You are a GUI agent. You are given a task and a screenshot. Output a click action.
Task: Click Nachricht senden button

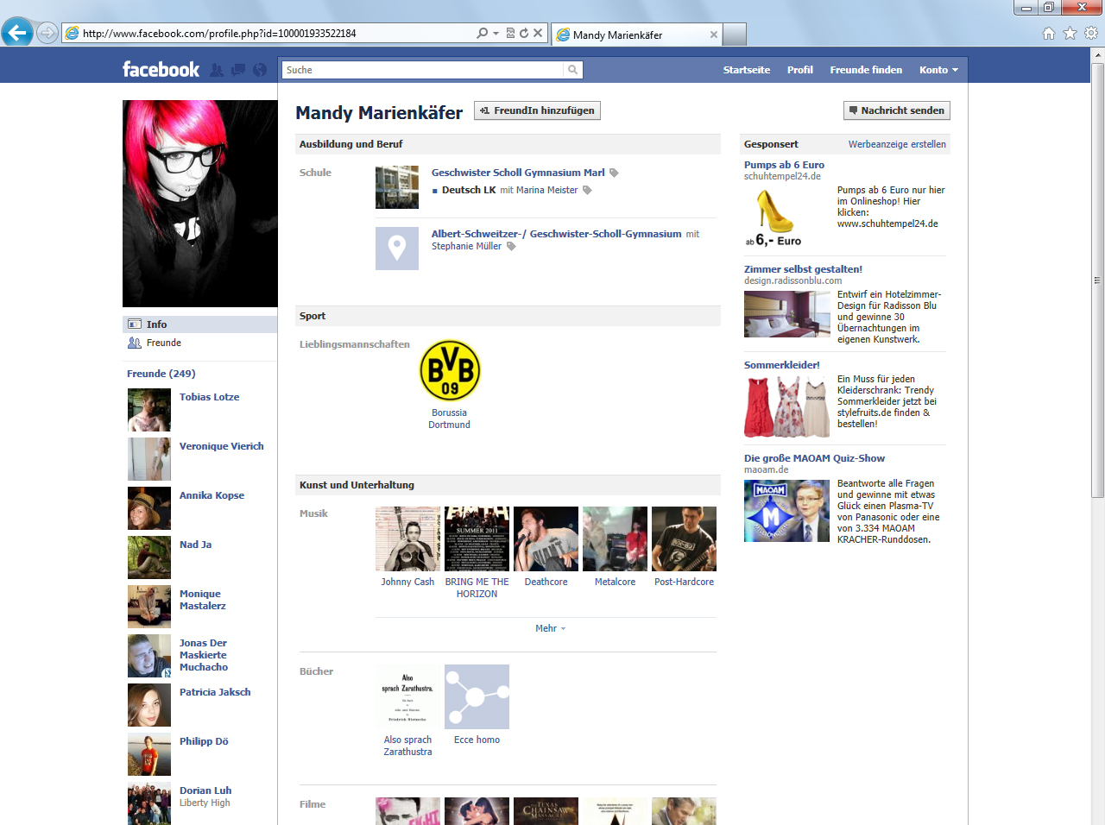tap(896, 110)
